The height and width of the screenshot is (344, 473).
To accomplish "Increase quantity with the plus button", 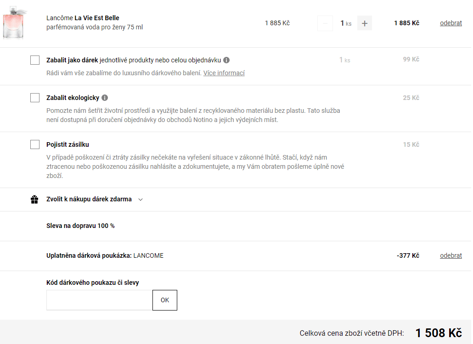I will point(365,23).
